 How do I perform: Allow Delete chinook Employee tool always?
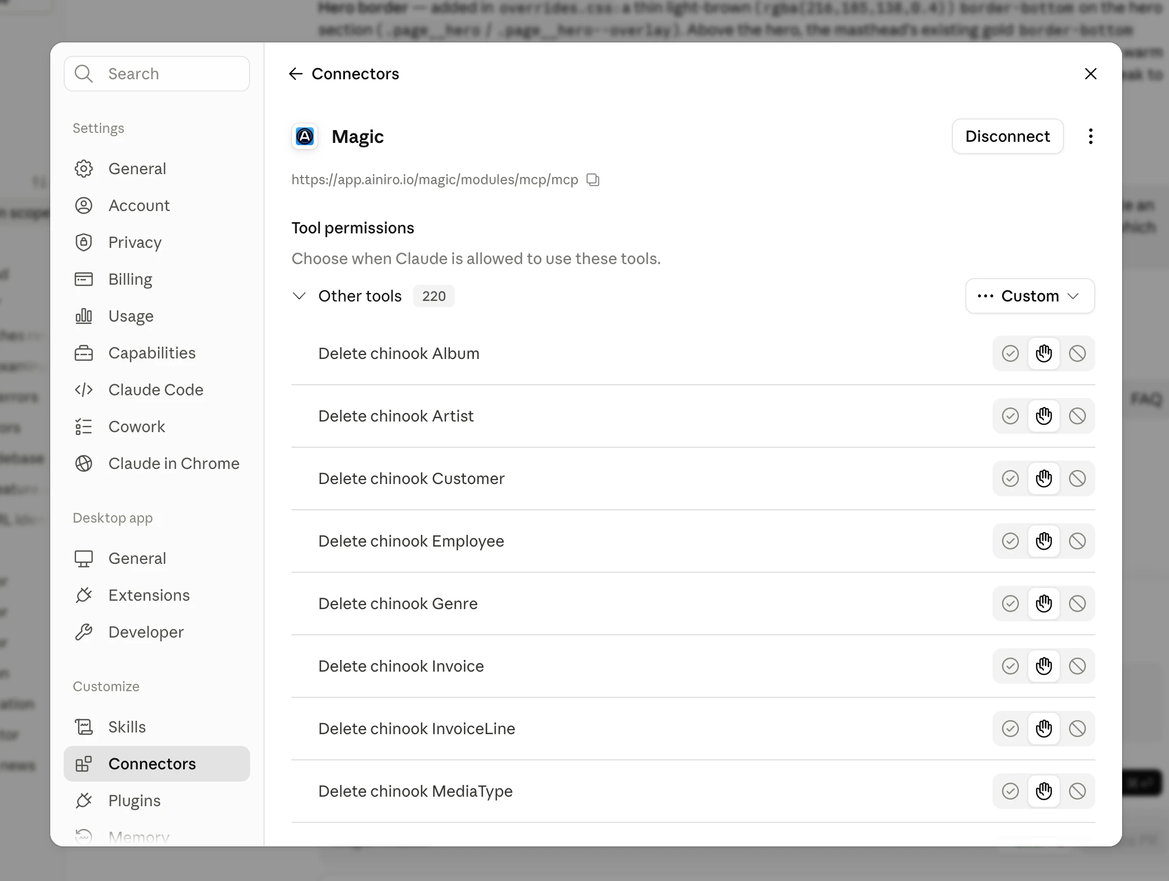(1010, 541)
